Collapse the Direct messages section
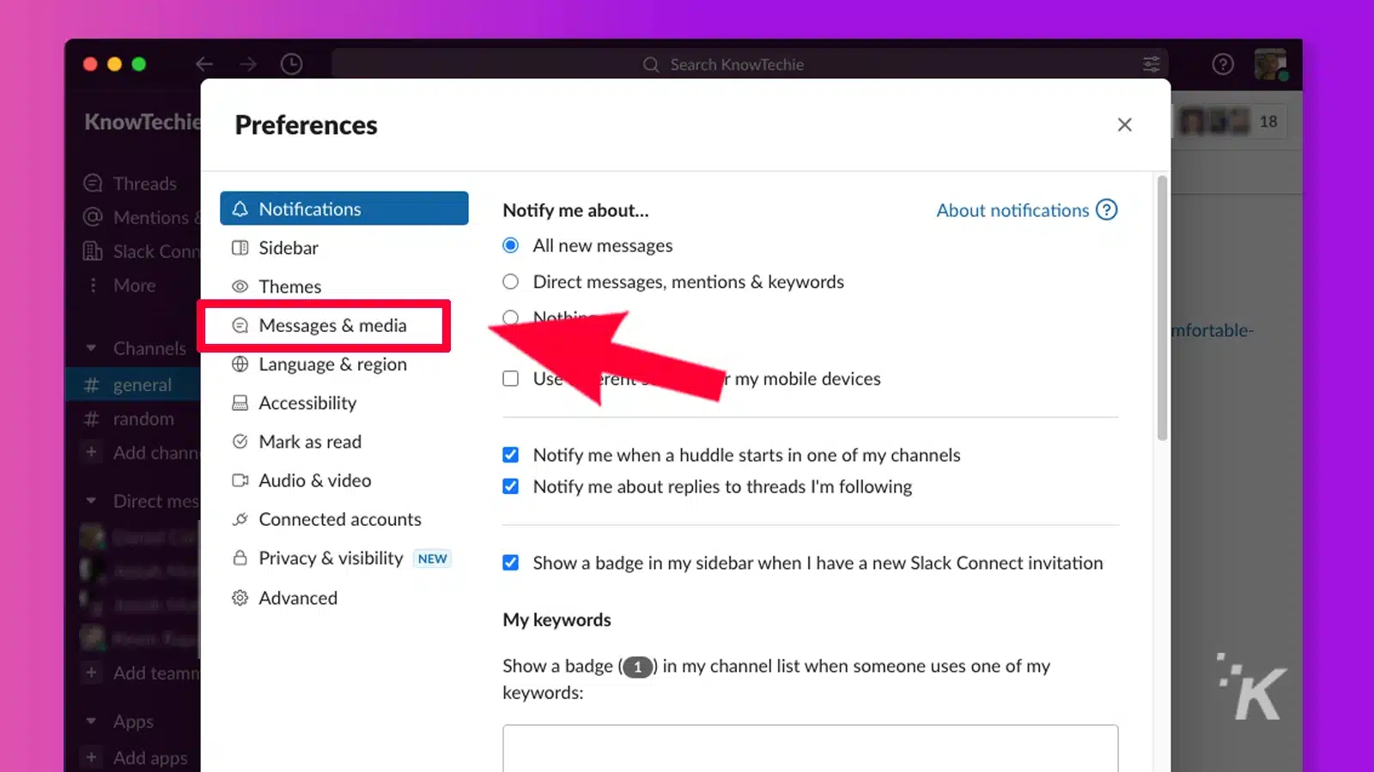Viewport: 1374px width, 772px height. coord(91,501)
